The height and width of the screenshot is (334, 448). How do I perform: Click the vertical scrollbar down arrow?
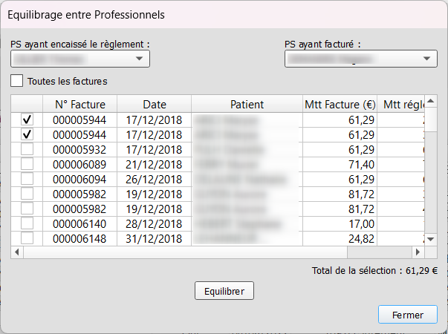tap(430, 238)
